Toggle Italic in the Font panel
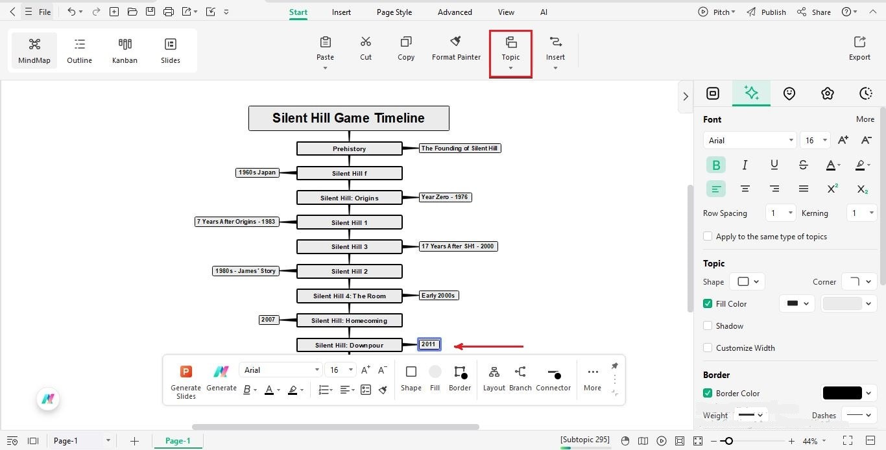Viewport: 886px width, 450px height. tap(745, 165)
